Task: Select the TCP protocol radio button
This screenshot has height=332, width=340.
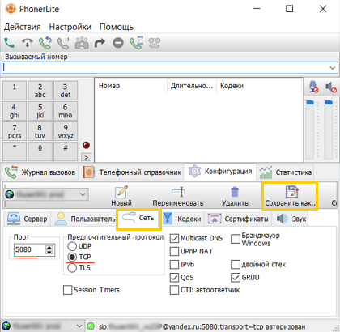Action: 72,257
